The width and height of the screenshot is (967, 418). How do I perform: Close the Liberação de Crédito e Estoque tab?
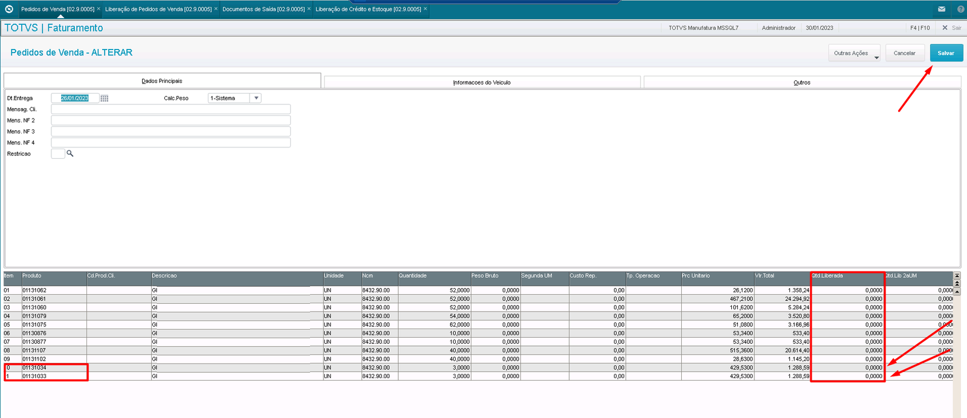[425, 9]
